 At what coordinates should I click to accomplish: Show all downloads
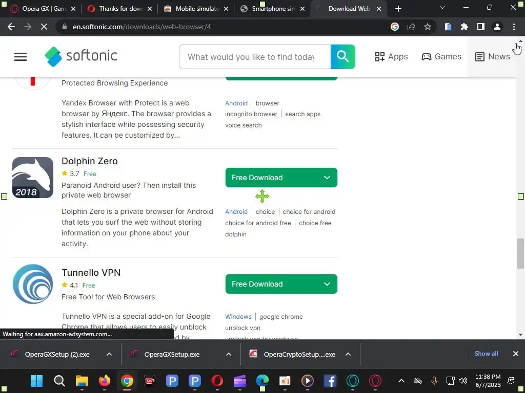(486, 354)
